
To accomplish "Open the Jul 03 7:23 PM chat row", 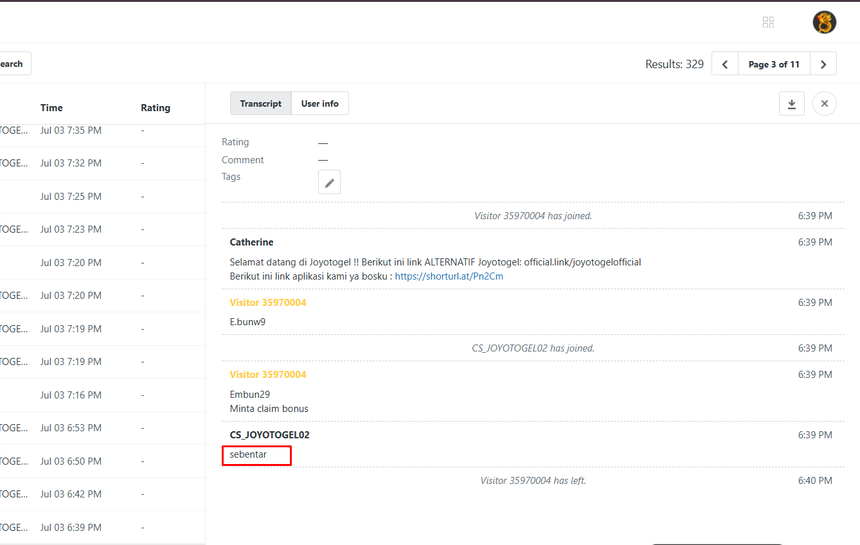I will point(103,229).
